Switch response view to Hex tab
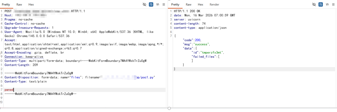337x112 pixels. 200,4
